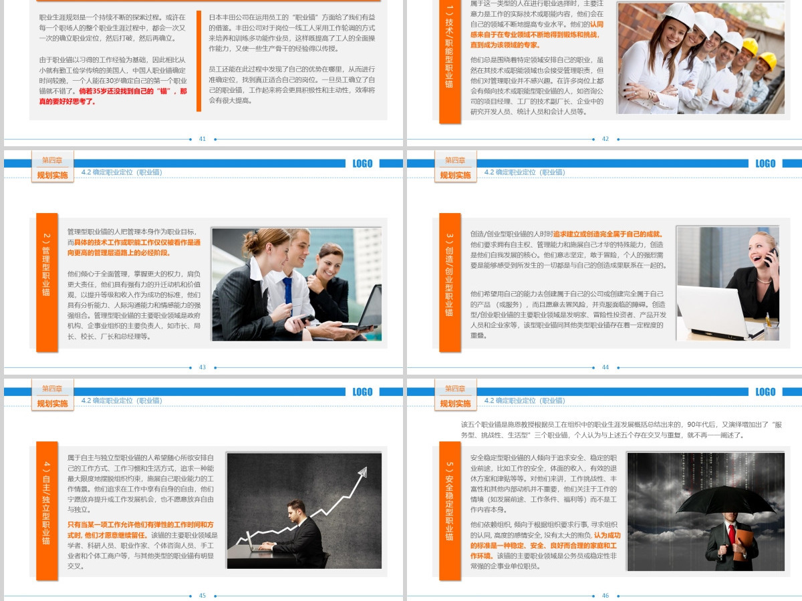Click the paragraph starting 日本丰田公司在运用员工的
The height and width of the screenshot is (601, 802).
(x=292, y=33)
